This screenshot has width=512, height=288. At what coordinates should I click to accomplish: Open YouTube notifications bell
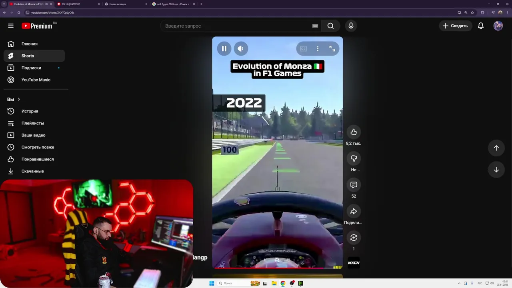coord(481,26)
